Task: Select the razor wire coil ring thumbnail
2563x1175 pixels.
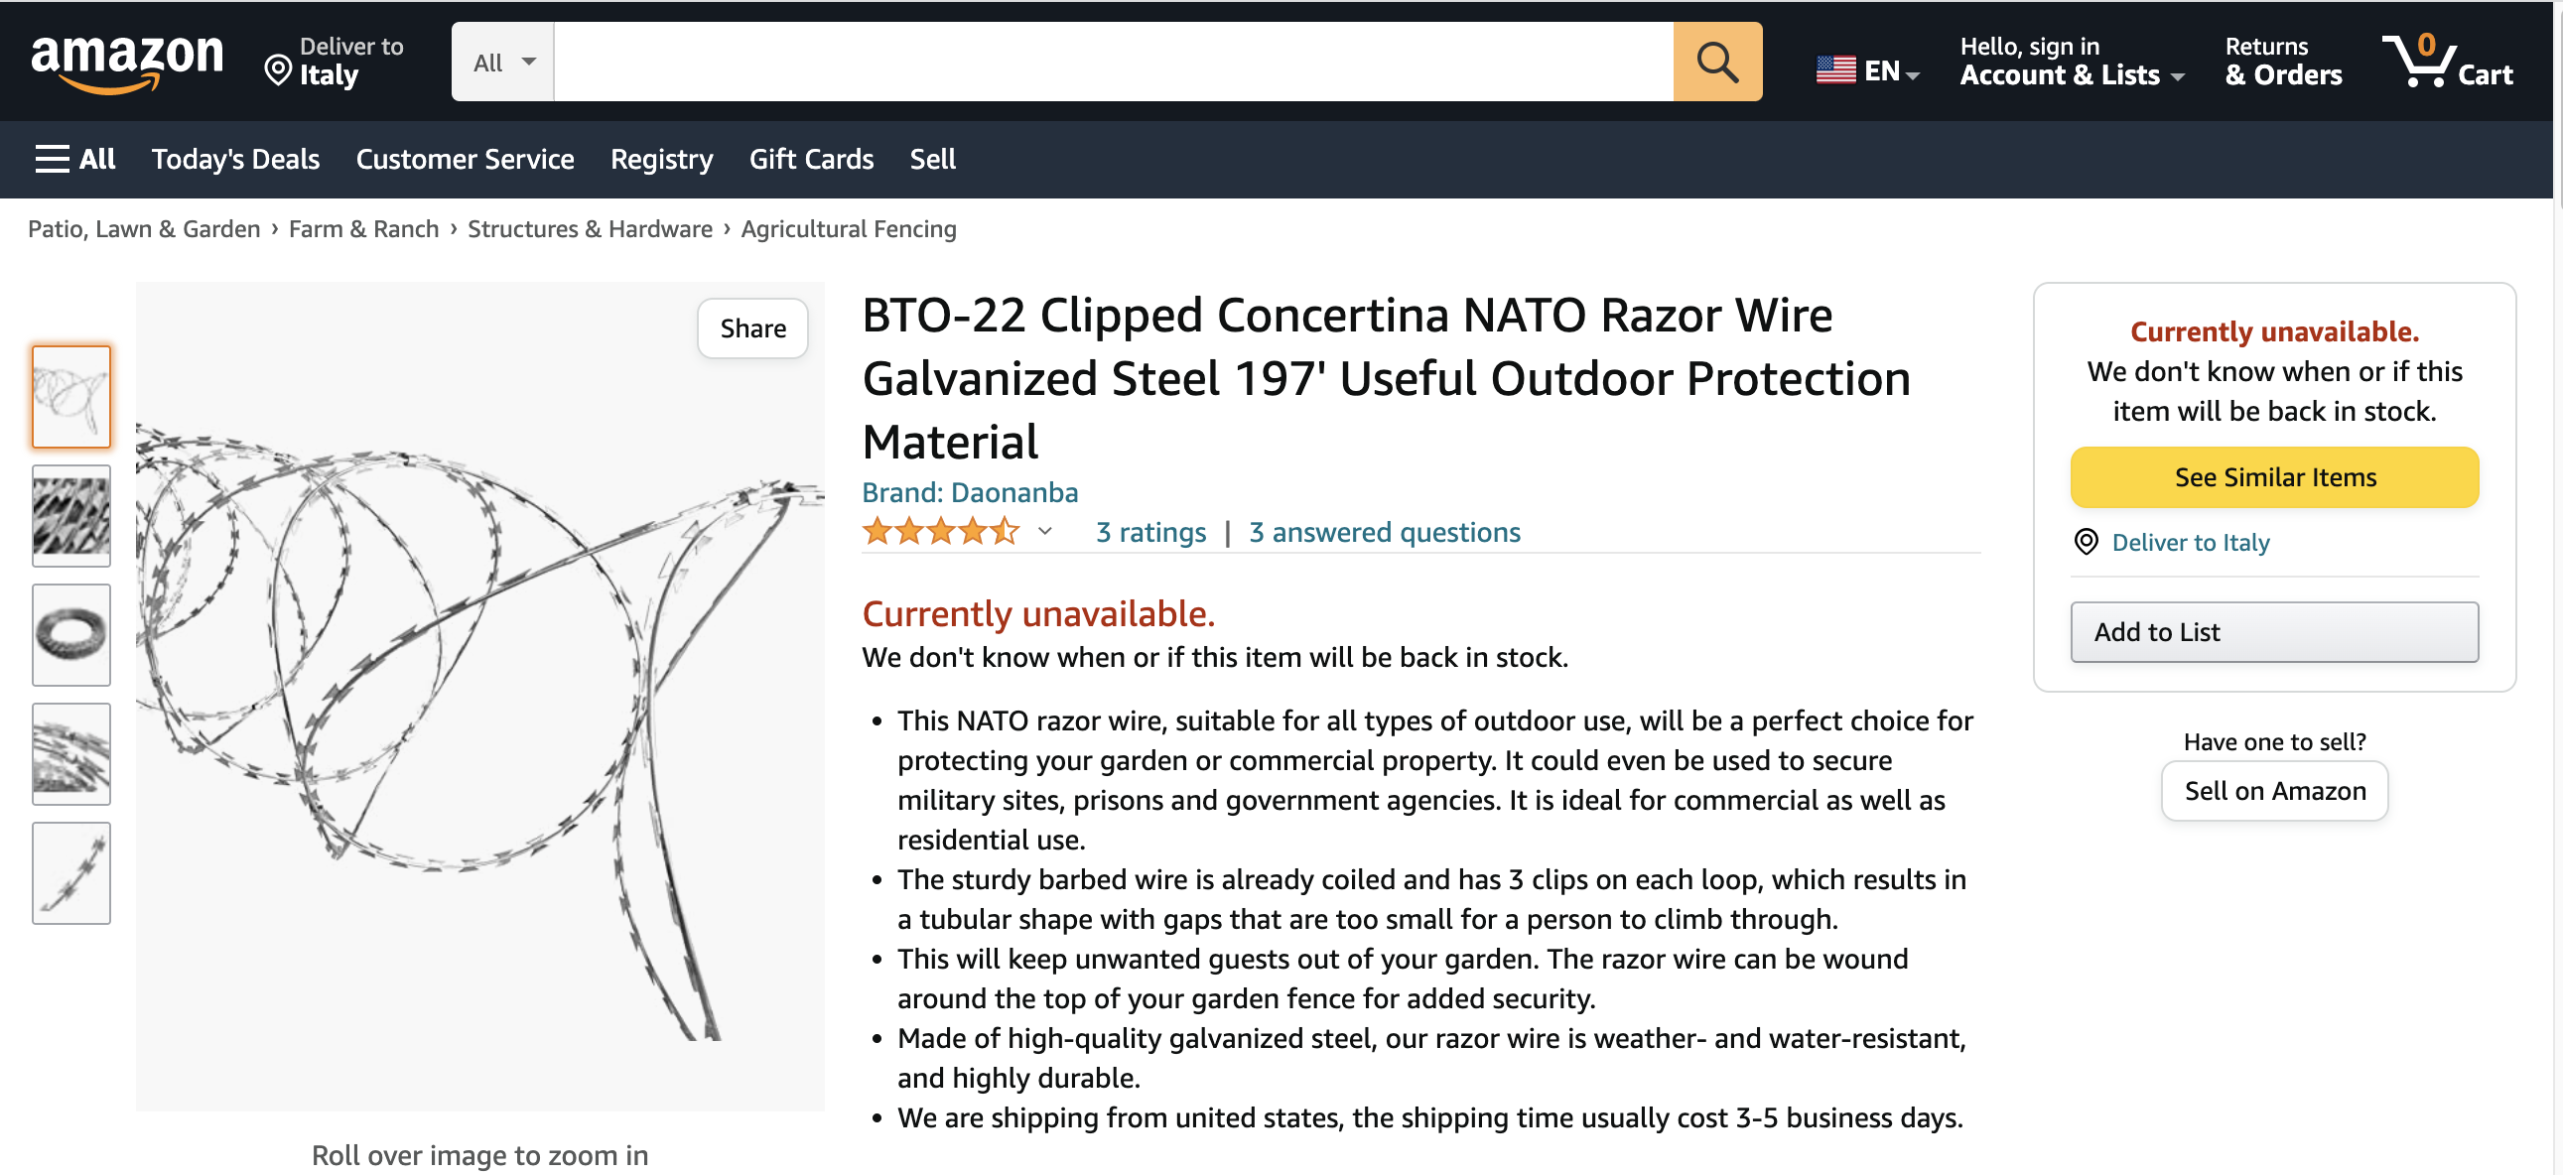Action: click(70, 635)
